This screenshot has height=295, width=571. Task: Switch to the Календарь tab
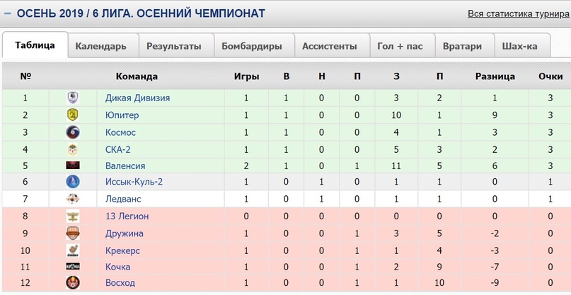(x=101, y=46)
